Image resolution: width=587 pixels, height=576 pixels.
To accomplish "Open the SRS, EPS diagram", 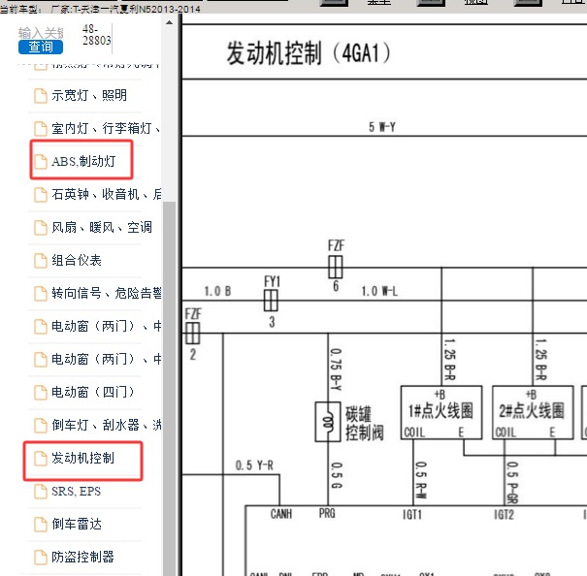I will [76, 491].
